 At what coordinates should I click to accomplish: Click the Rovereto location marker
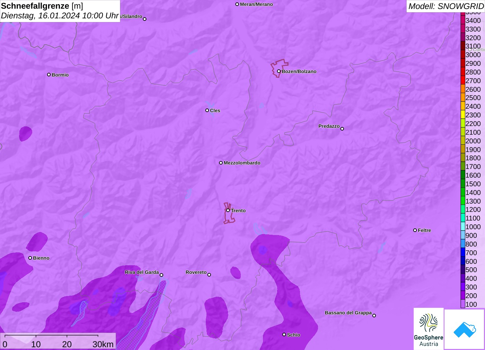(209, 275)
